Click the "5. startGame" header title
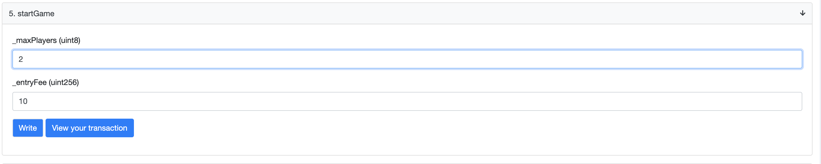 click(x=32, y=14)
